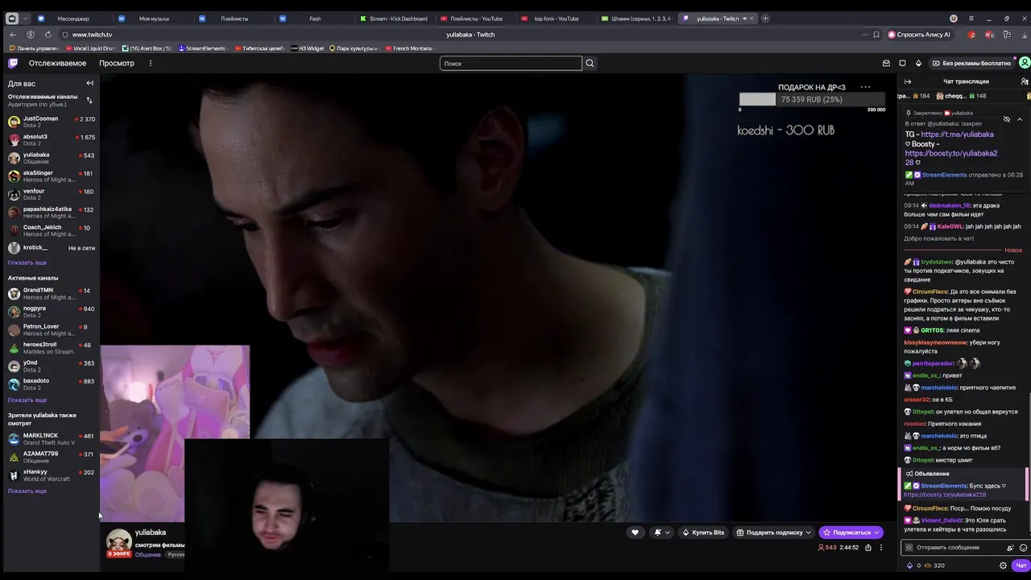Open the absolut3 channel in the sidebar
This screenshot has width=1031, height=580.
click(51, 139)
